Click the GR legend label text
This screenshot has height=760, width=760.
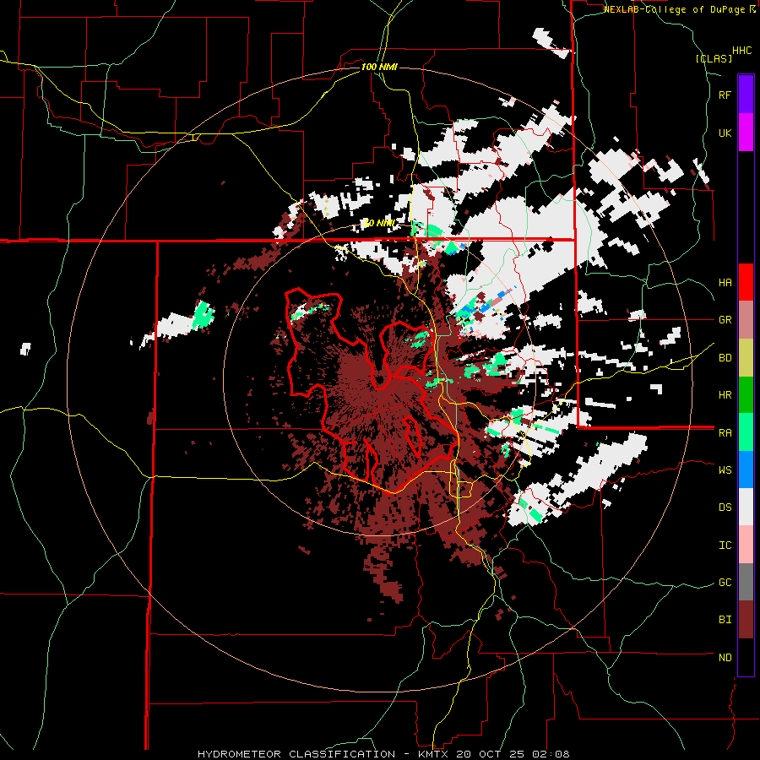[725, 320]
